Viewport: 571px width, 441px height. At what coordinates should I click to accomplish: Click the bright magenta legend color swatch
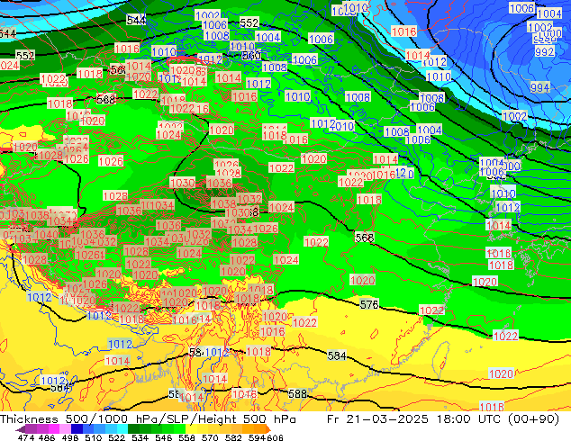54,429
